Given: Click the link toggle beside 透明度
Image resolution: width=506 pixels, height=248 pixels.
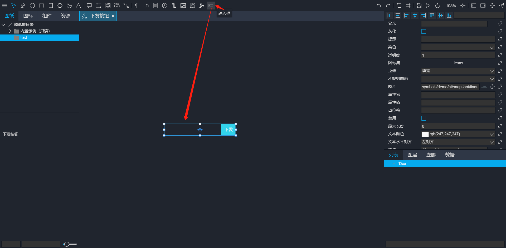Looking at the screenshot, I should coord(500,55).
